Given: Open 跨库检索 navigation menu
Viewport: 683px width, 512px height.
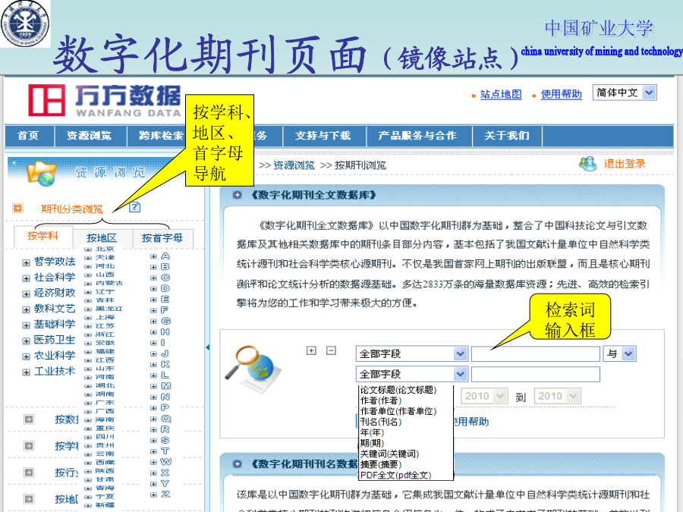Looking at the screenshot, I should [x=160, y=136].
